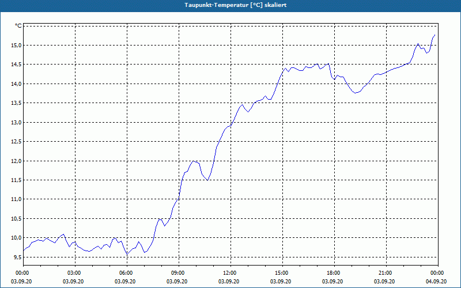Click the 12,5 y-axis label
This screenshot has height=288, width=461.
pyautogui.click(x=17, y=142)
